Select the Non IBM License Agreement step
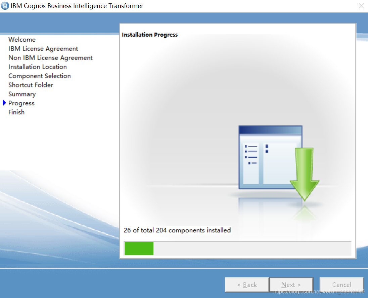368x298 pixels. 50,58
